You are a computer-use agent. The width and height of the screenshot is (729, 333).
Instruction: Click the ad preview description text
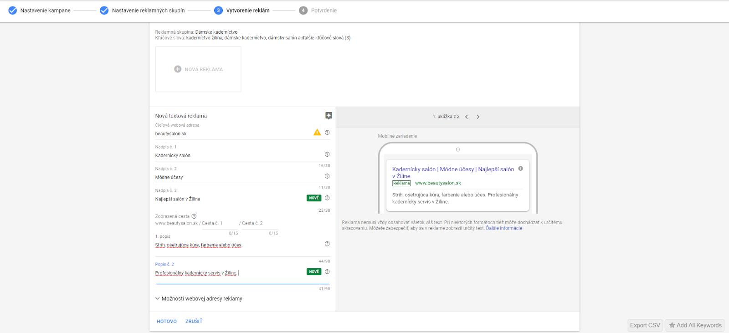[x=455, y=198]
